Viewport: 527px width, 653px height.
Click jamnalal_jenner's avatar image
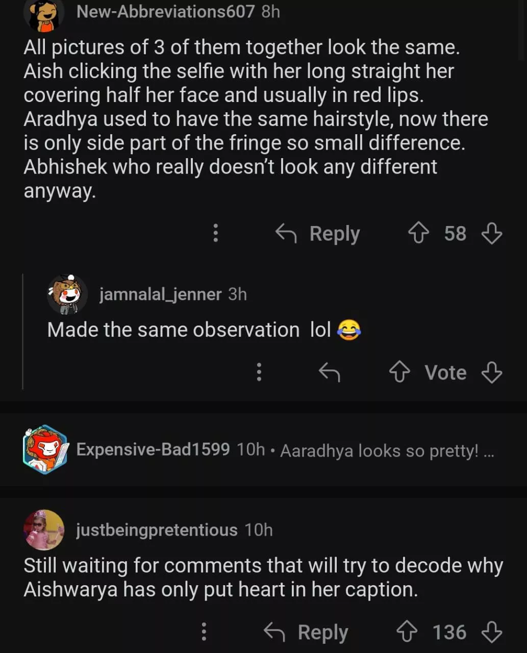point(67,294)
